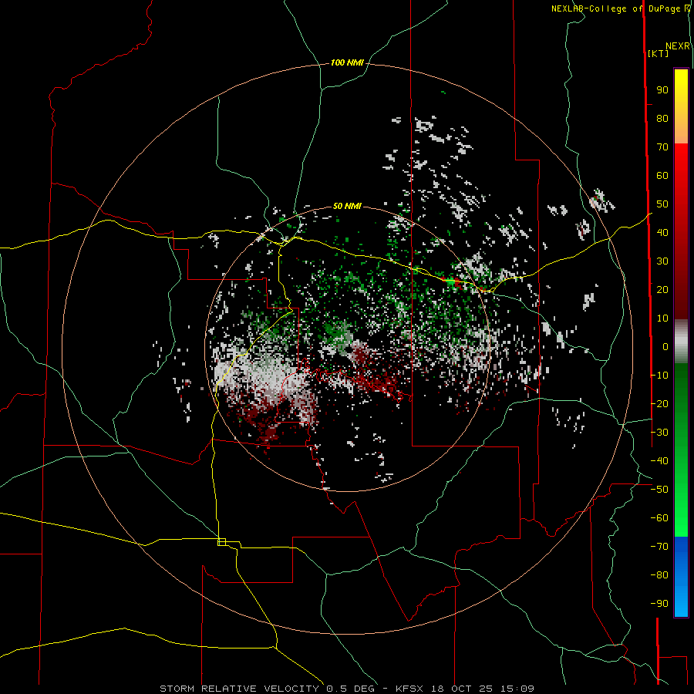Click the 90 value on the velocity scale
This screenshot has width=694, height=694.
pos(662,90)
